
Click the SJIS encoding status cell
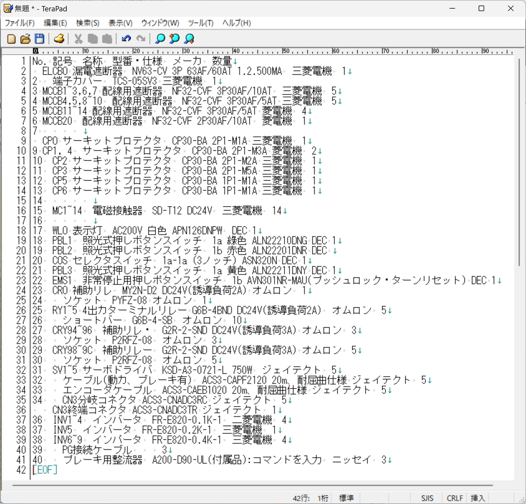point(427,498)
